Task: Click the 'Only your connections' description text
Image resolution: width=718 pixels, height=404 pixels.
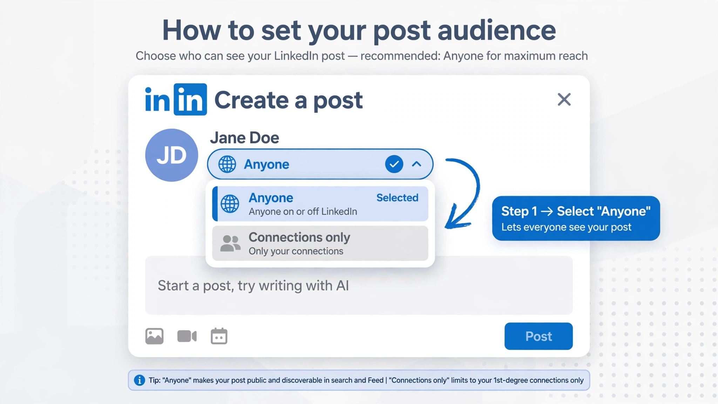Action: 296,251
